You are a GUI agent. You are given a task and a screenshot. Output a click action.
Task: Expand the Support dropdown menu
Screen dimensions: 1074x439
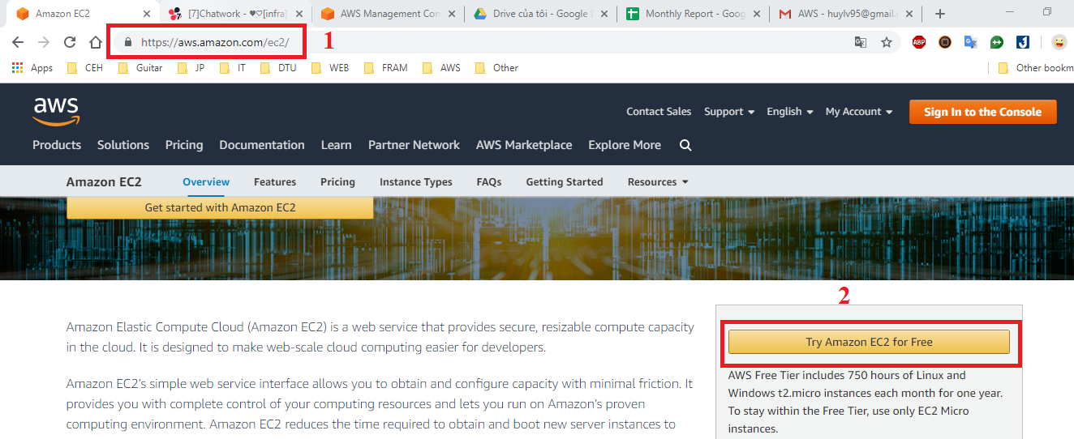point(729,112)
